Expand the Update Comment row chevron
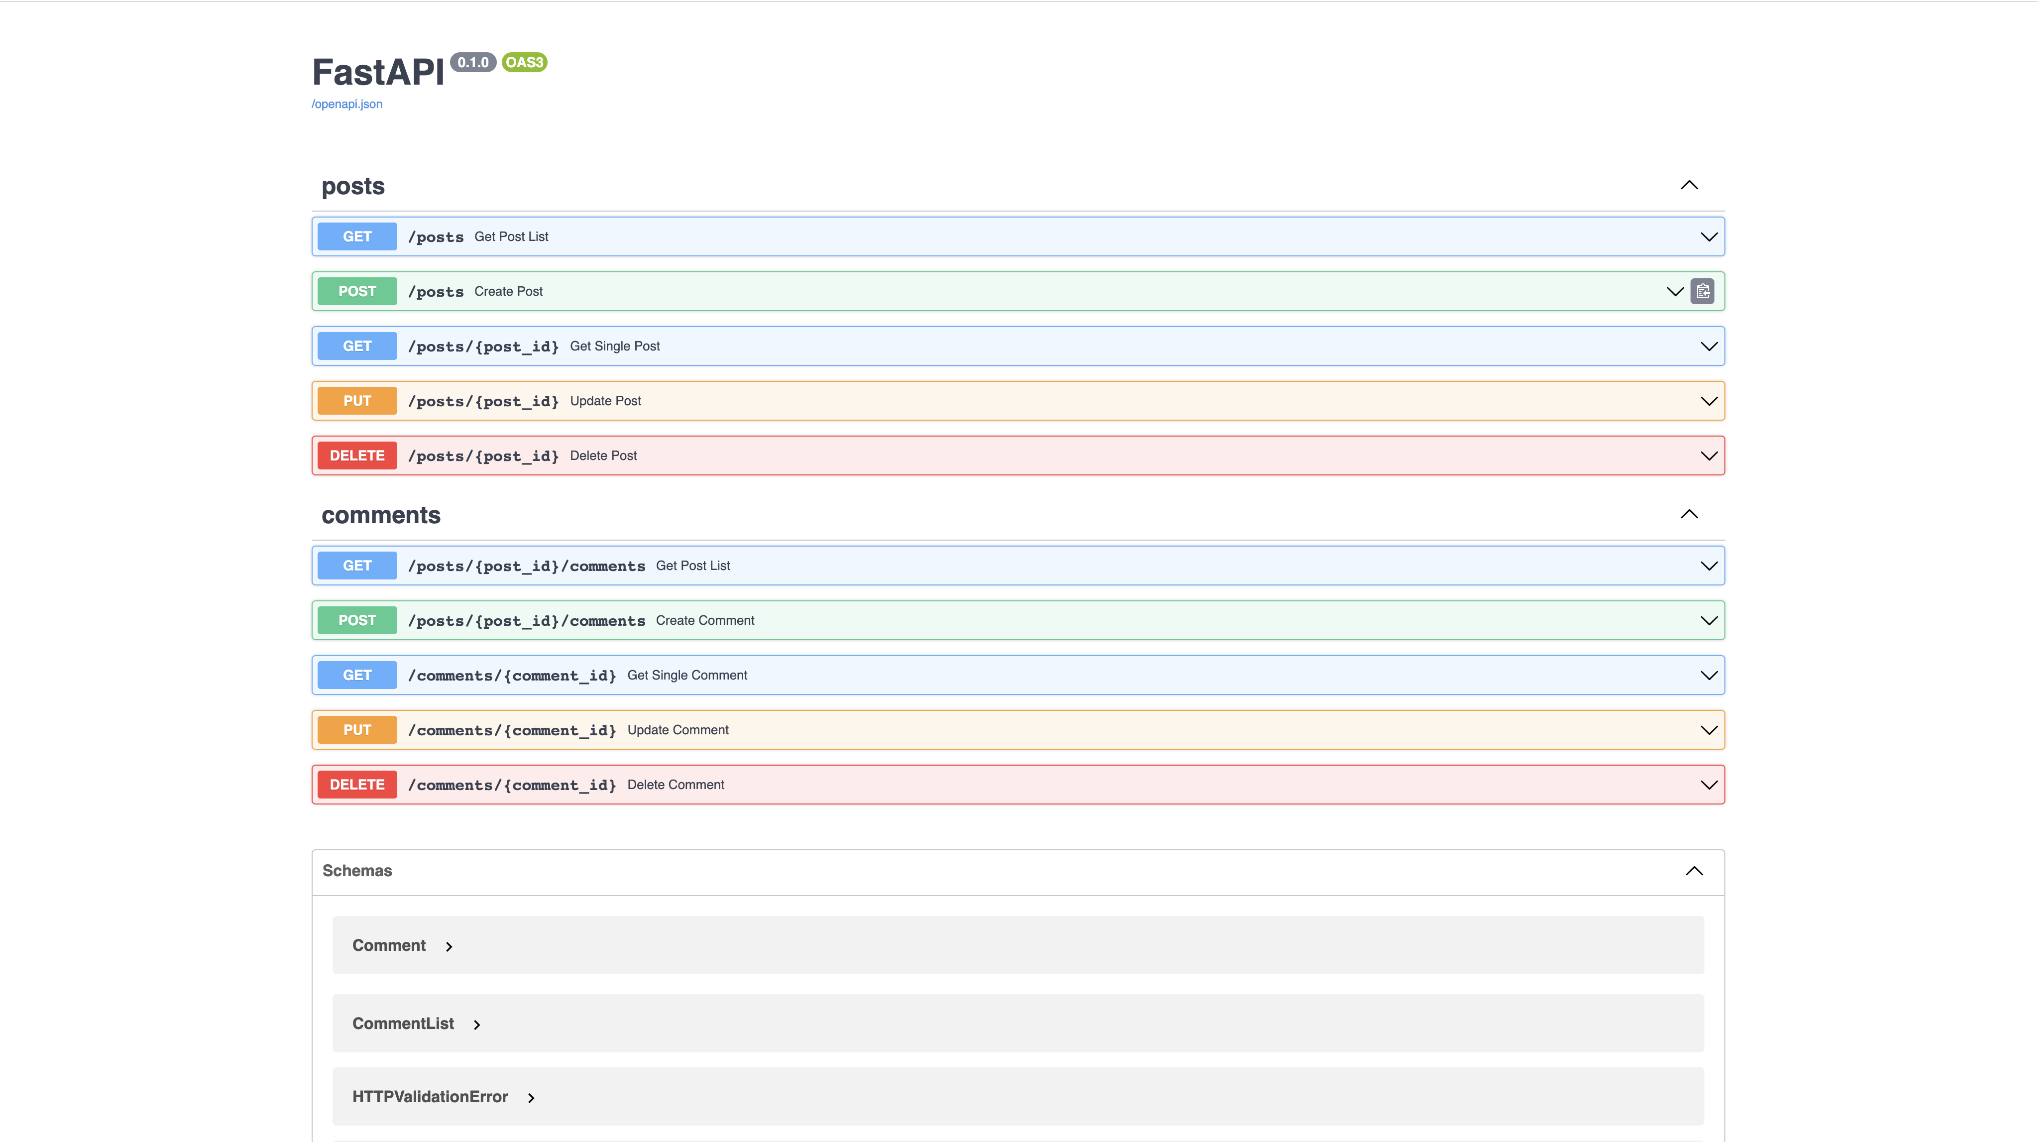The height and width of the screenshot is (1142, 2038). 1709,730
